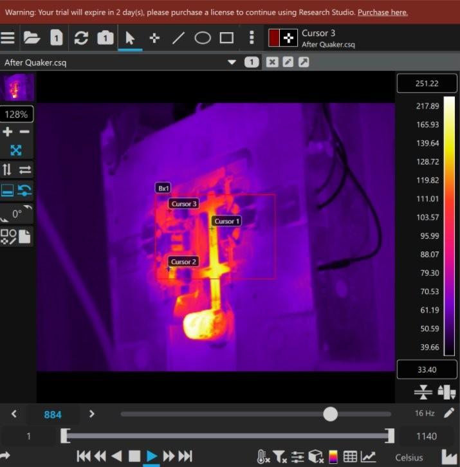Play the sequence forward
Screen dimensions: 460x467
(x=152, y=456)
